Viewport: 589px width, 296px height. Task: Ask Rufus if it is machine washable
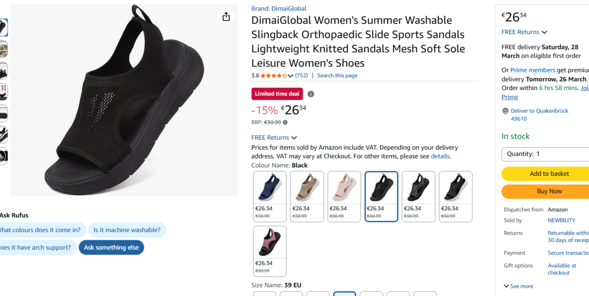[x=127, y=230]
